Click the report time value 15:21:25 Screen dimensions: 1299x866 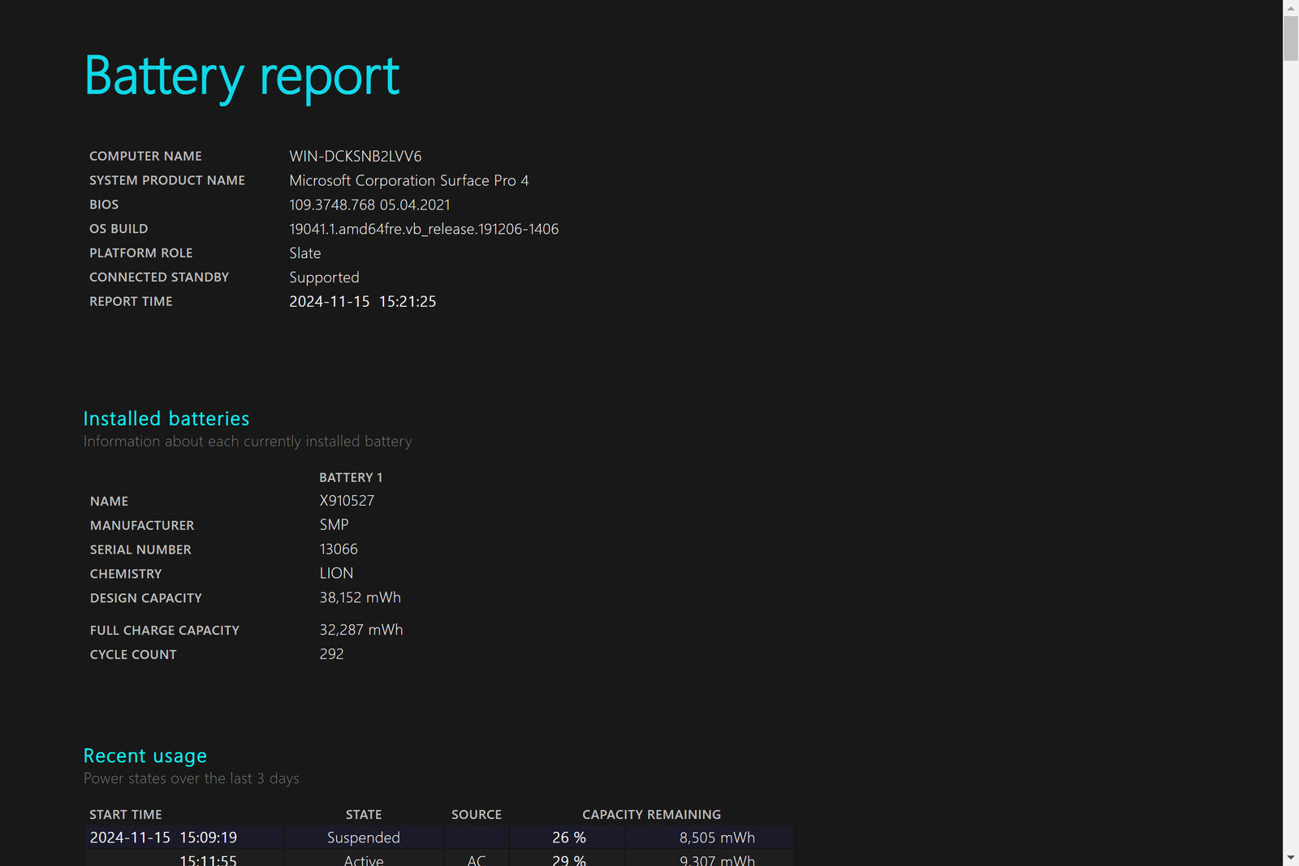(x=407, y=301)
